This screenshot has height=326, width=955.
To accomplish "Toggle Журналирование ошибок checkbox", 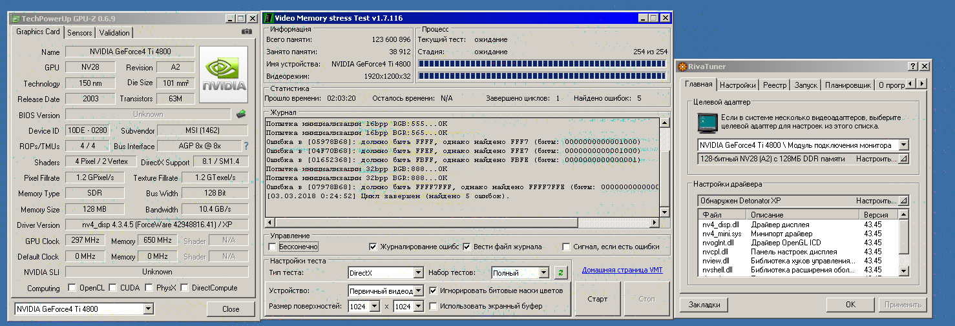I will click(373, 247).
